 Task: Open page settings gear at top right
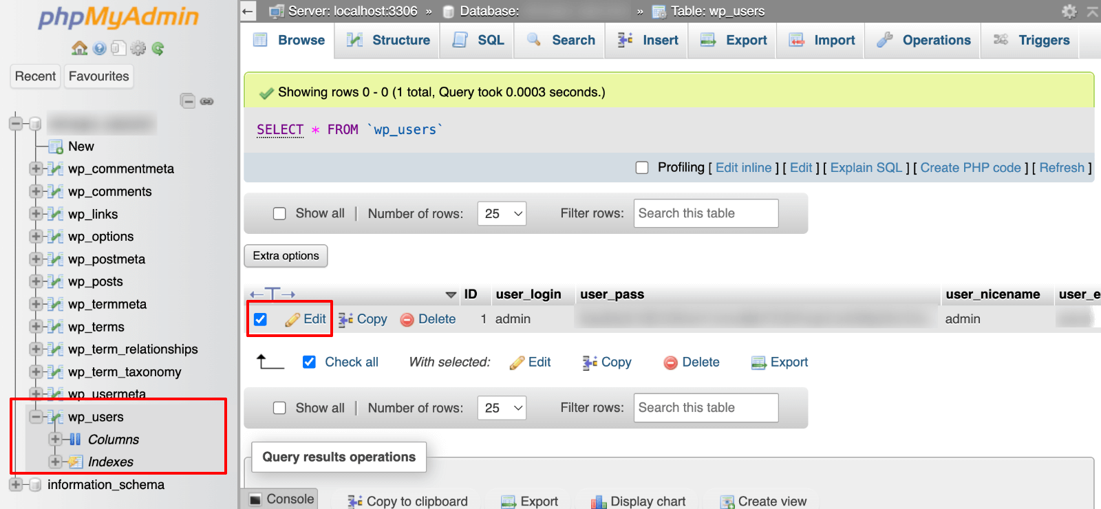(1069, 11)
